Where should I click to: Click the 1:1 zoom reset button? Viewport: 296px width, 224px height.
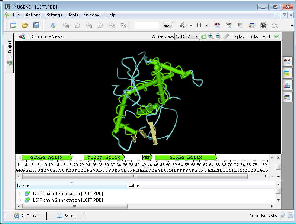[199, 25]
